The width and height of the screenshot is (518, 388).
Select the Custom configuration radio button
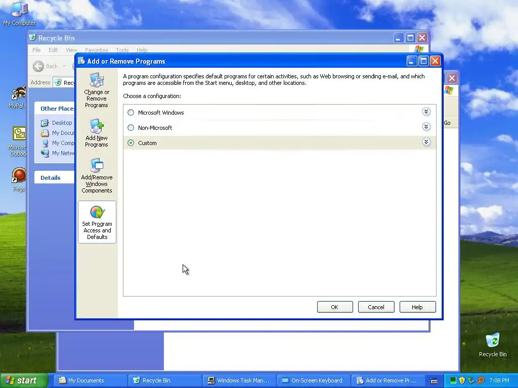(x=131, y=143)
